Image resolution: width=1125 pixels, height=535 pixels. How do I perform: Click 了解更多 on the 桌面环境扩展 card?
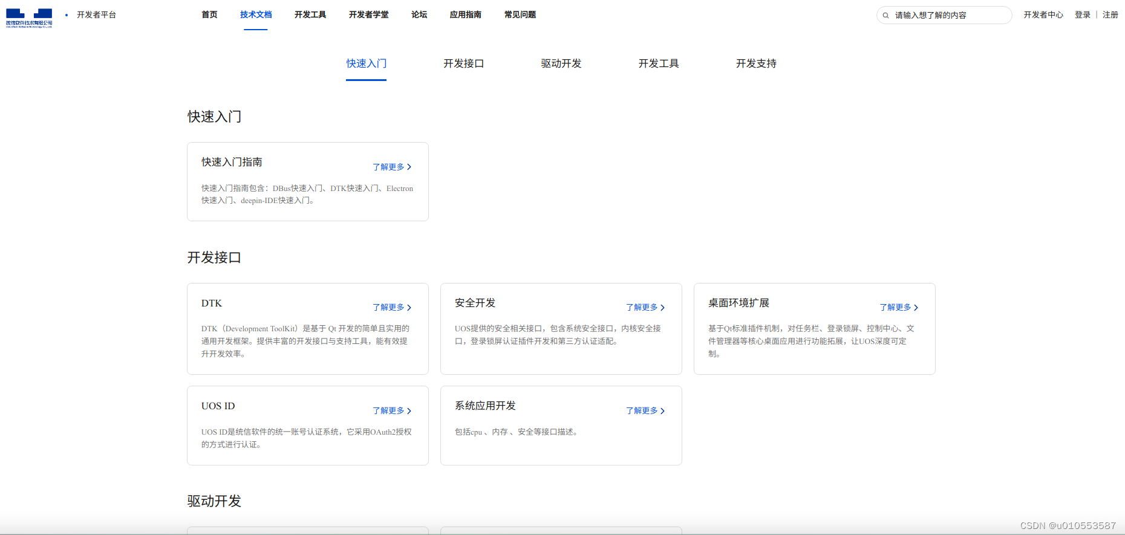899,307
